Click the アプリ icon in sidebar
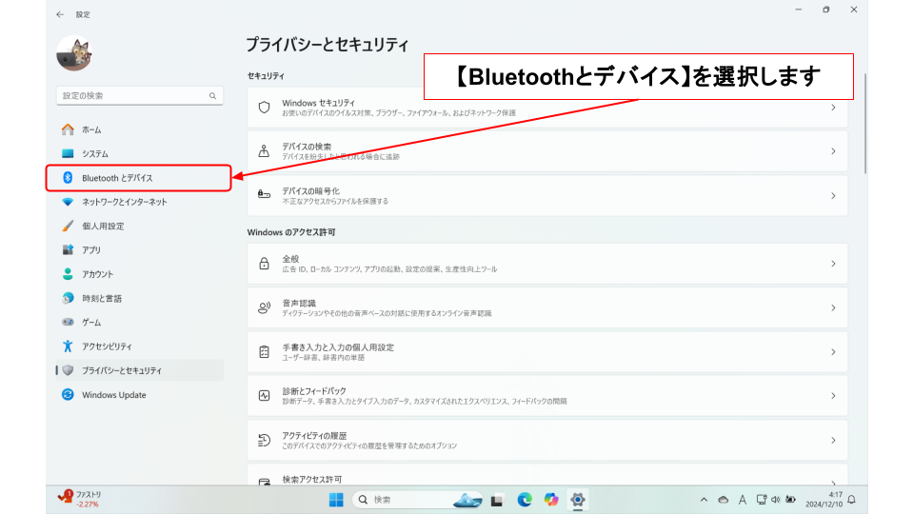Image resolution: width=914 pixels, height=514 pixels. tap(68, 250)
